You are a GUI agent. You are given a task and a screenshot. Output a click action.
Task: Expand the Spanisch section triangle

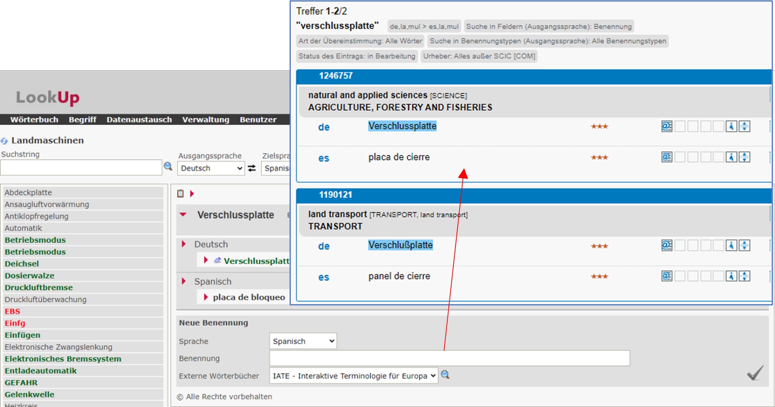point(183,281)
